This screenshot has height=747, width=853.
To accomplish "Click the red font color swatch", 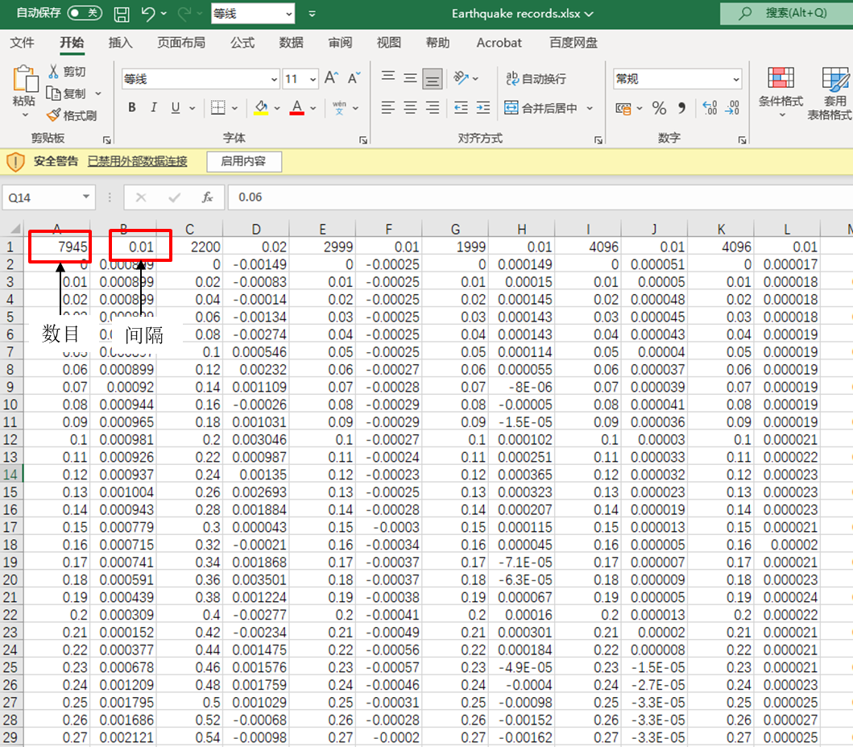I will click(297, 108).
